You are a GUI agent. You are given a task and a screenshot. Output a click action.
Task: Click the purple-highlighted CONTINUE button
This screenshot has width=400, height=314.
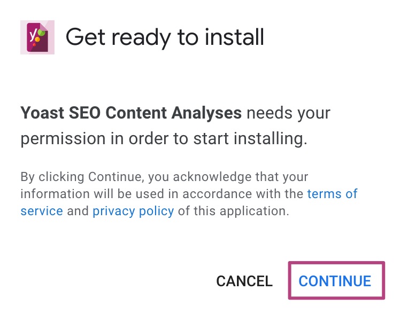point(335,281)
